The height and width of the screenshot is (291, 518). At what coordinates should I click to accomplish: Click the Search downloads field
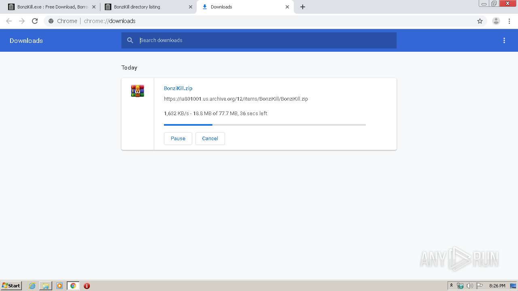259,40
